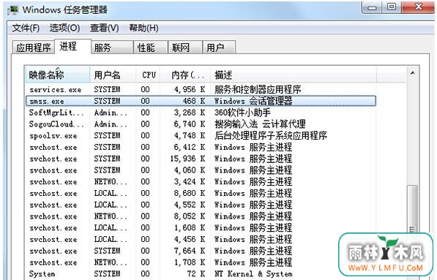Select svchost.exe using 4,060 K memory

coord(201,170)
